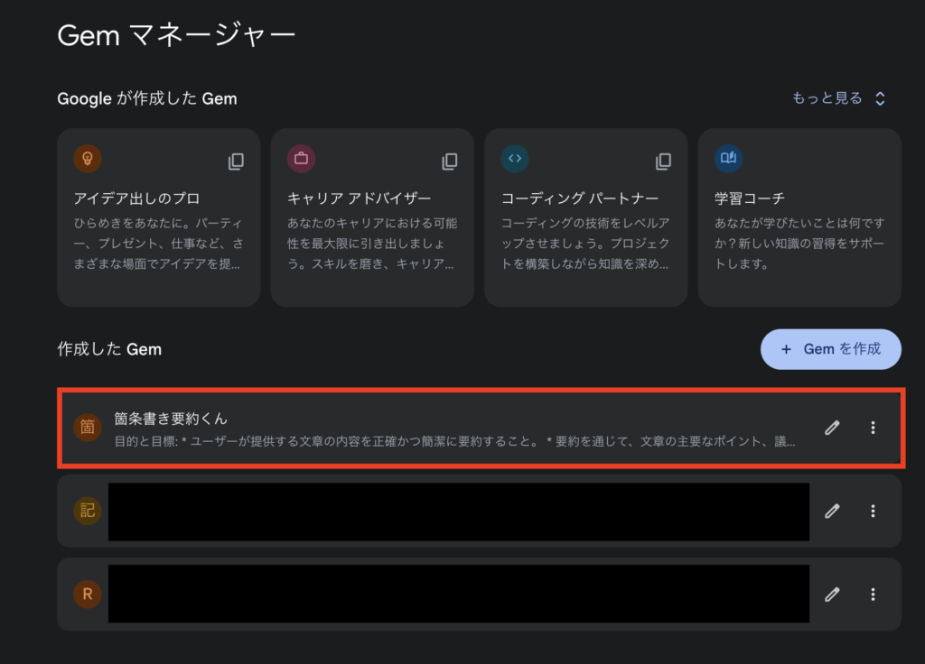Screen dimensions: 925x664
Task: Click the Gem マネージャー page heading
Action: (176, 35)
